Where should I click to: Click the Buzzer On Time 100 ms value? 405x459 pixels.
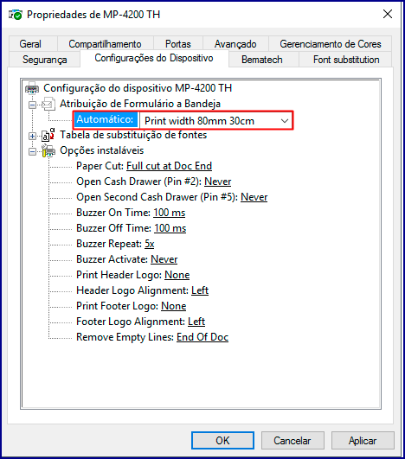click(170, 213)
